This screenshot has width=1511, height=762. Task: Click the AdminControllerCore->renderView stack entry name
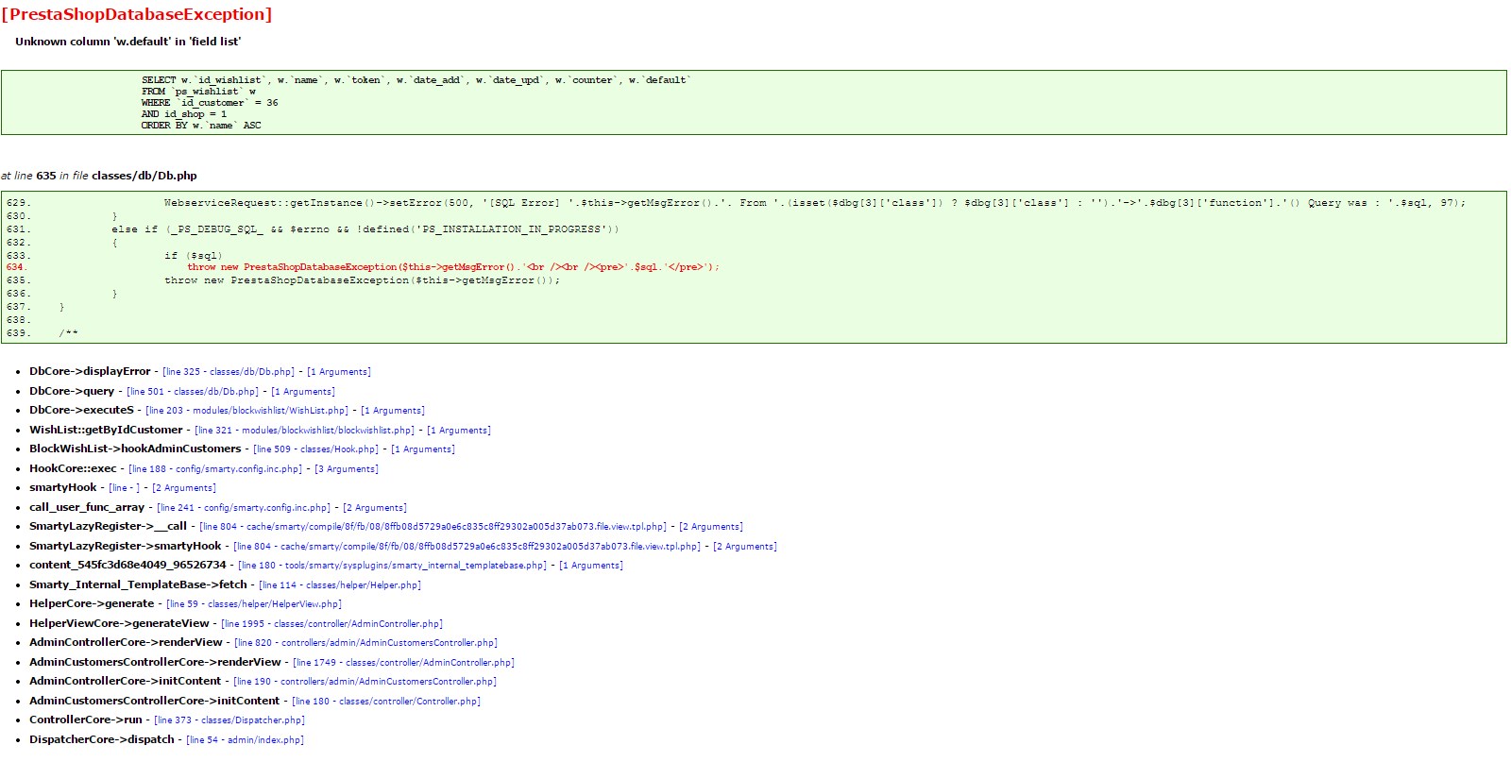coord(126,643)
